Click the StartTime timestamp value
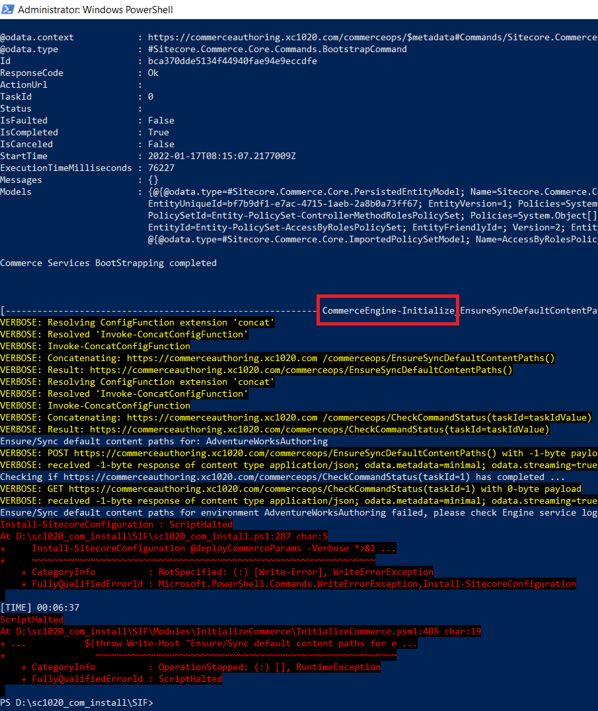 [x=221, y=156]
